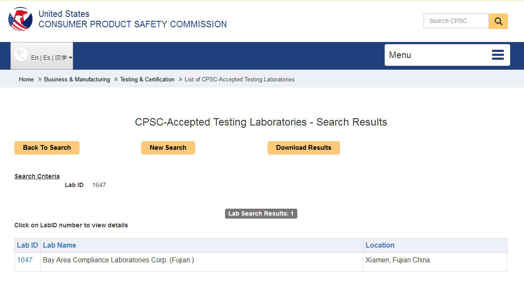524x284 pixels.
Task: Start a New Search
Action: tap(168, 148)
